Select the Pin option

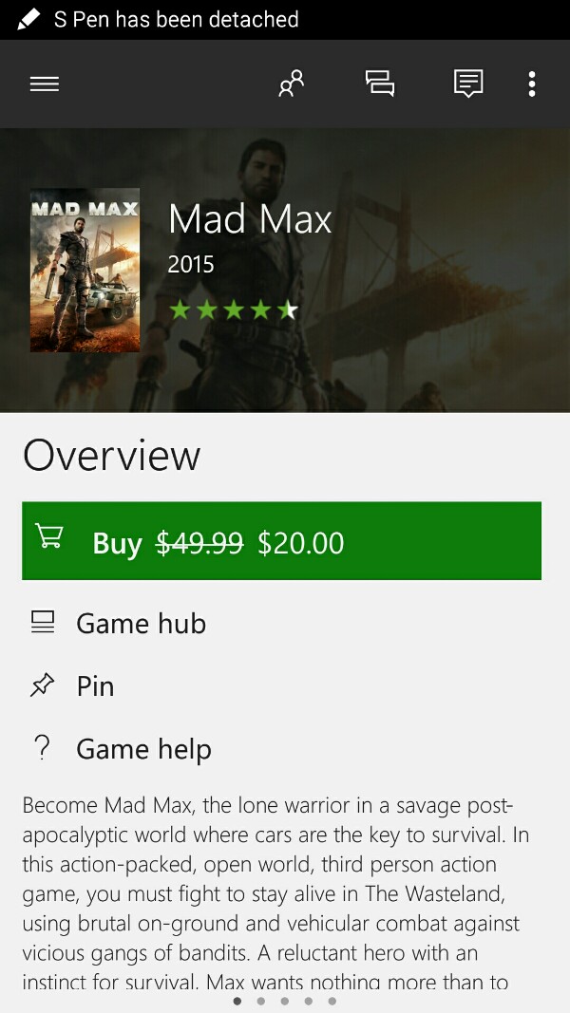(x=95, y=686)
